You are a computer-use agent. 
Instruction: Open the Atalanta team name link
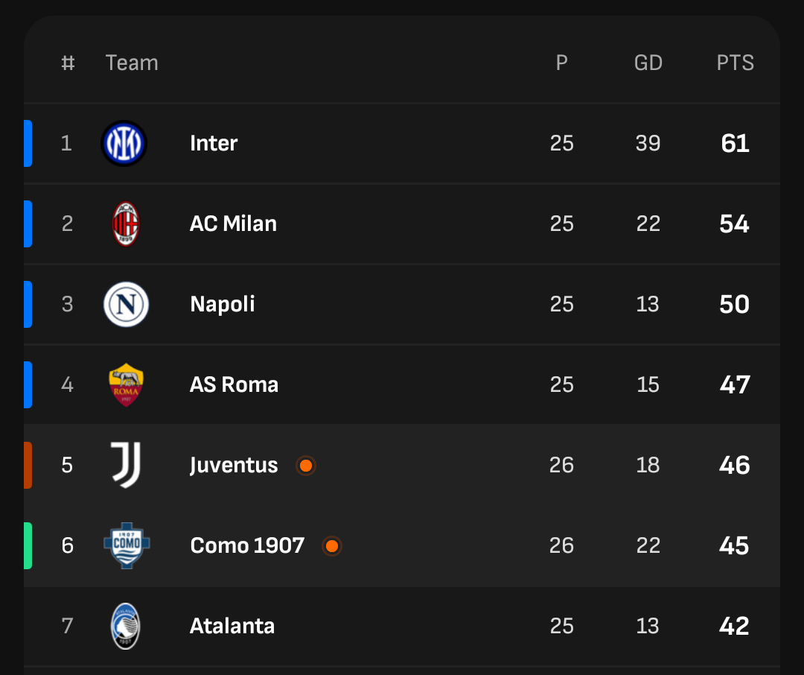coord(232,626)
